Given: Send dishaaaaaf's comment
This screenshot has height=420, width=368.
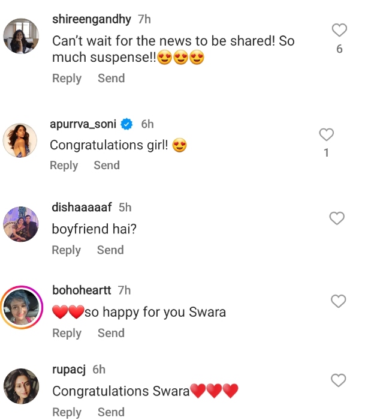Looking at the screenshot, I should pyautogui.click(x=110, y=250).
